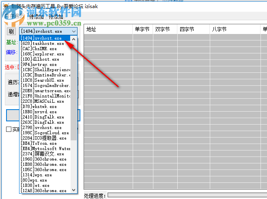267x199 pixels.
Task: Pick [EE4]Mytoolsoft Water entry
Action: pyautogui.click(x=45, y=149)
